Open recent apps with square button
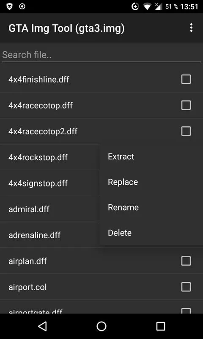203x339 pixels. (161, 326)
